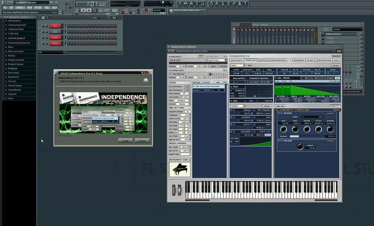Toggle the power icon next to skip module
Screen dimensions: 374x226
click(231, 101)
